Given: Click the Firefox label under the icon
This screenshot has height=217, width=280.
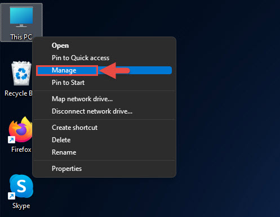Looking at the screenshot, I should click(21, 150).
